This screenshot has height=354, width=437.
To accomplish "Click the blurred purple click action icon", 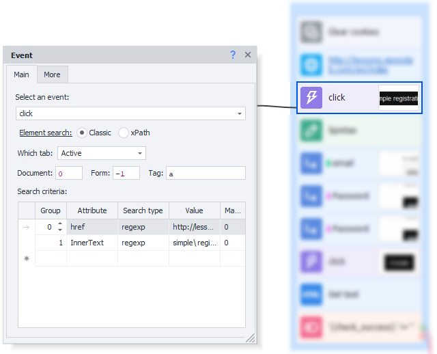I will click(311, 262).
